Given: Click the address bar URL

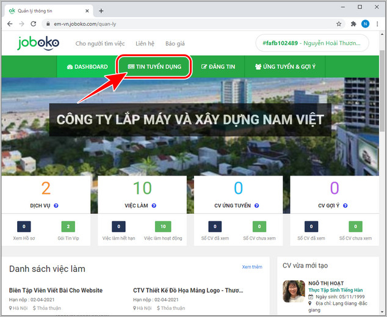Looking at the screenshot, I should pyautogui.click(x=85, y=24).
